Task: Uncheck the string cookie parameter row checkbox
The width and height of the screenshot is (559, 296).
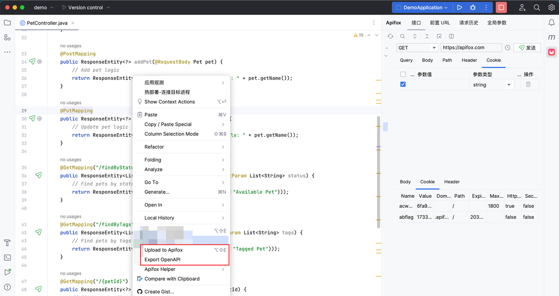Action: pos(403,84)
